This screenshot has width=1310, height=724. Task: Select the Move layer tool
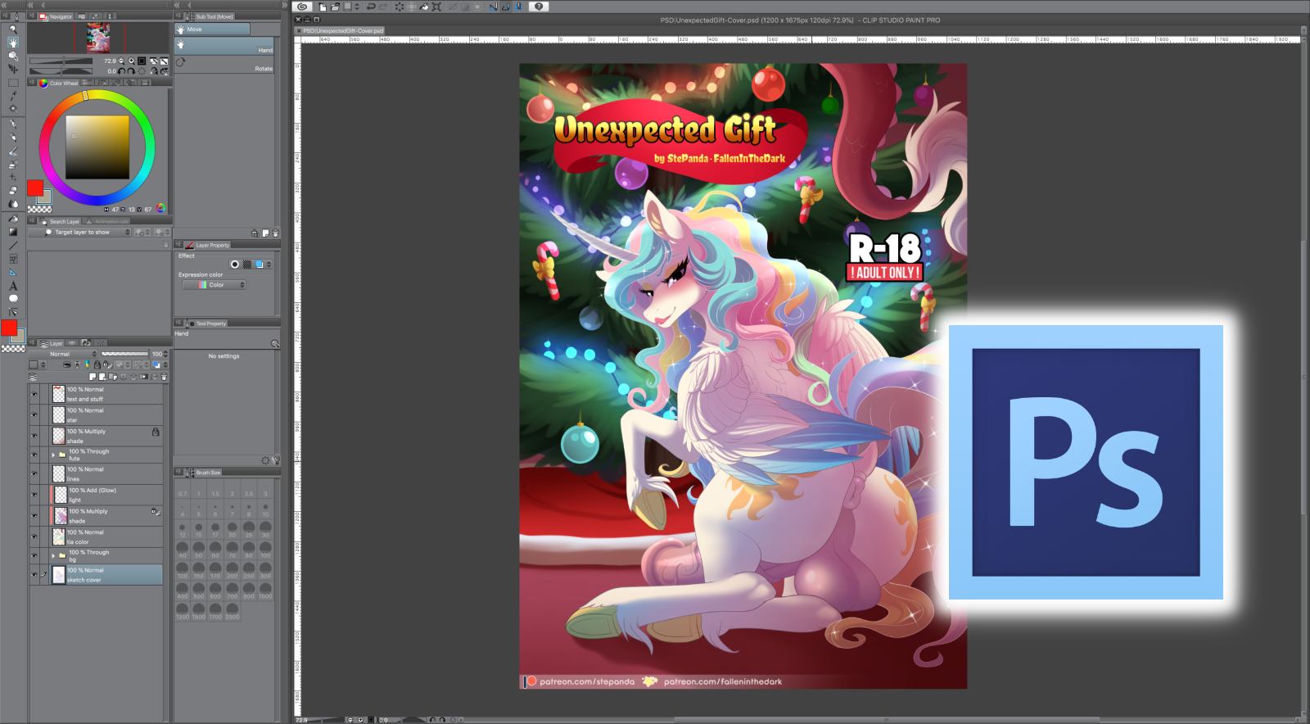click(13, 69)
